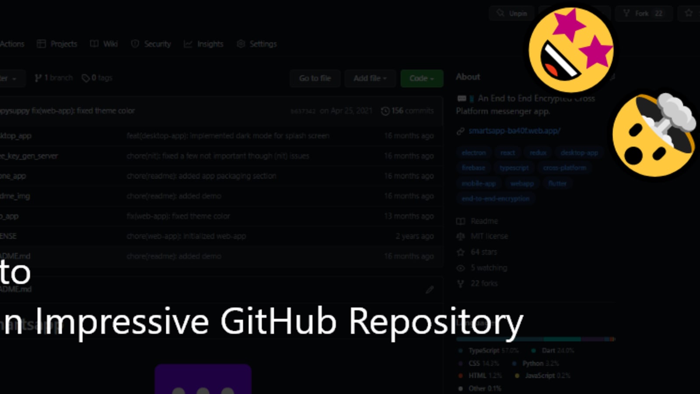Filter by JavaScript 0.2% language
Image resolution: width=700 pixels, height=394 pixels.
pyautogui.click(x=542, y=376)
